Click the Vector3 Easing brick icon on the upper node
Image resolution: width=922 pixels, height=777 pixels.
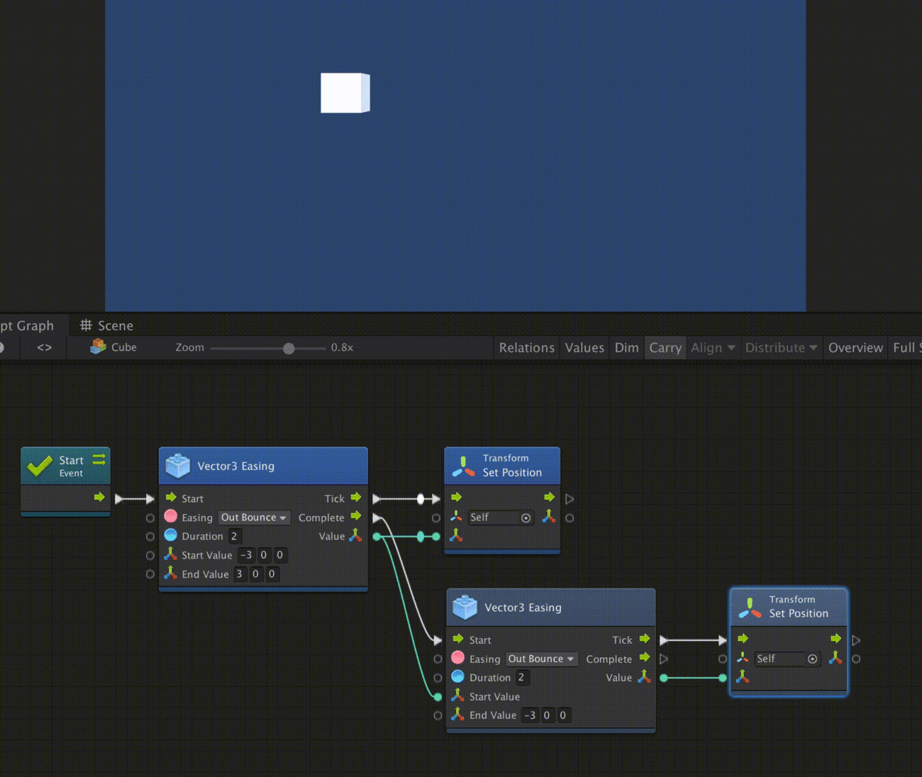[x=178, y=466]
